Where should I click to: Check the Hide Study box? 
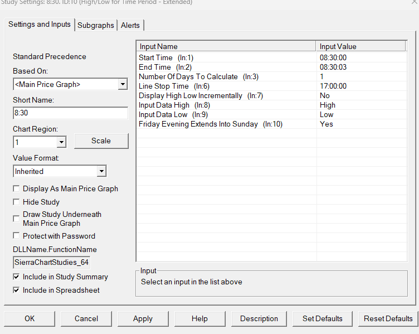click(16, 202)
